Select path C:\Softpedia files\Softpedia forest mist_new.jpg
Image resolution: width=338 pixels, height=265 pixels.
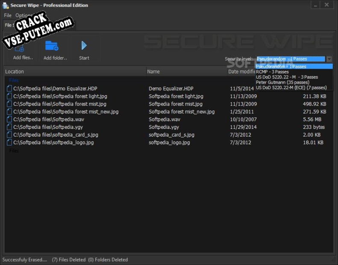click(x=66, y=112)
